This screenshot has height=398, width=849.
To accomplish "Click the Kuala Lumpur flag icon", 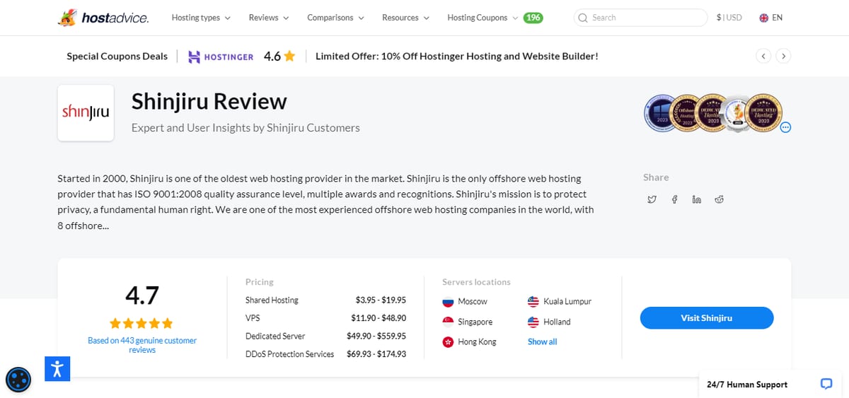I will point(533,301).
